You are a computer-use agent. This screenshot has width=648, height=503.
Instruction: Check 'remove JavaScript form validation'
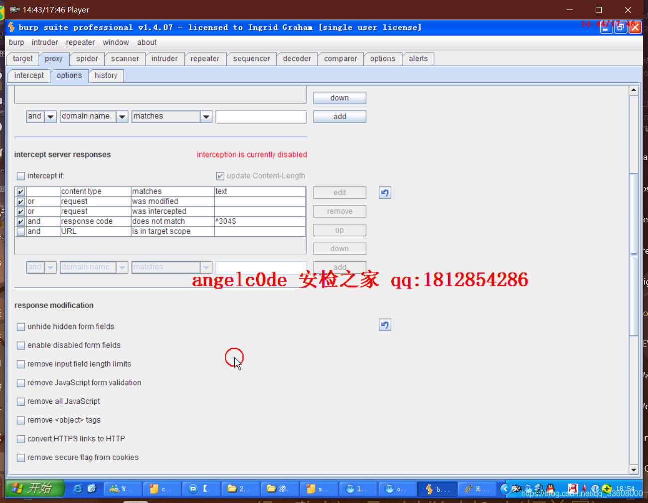[21, 383]
